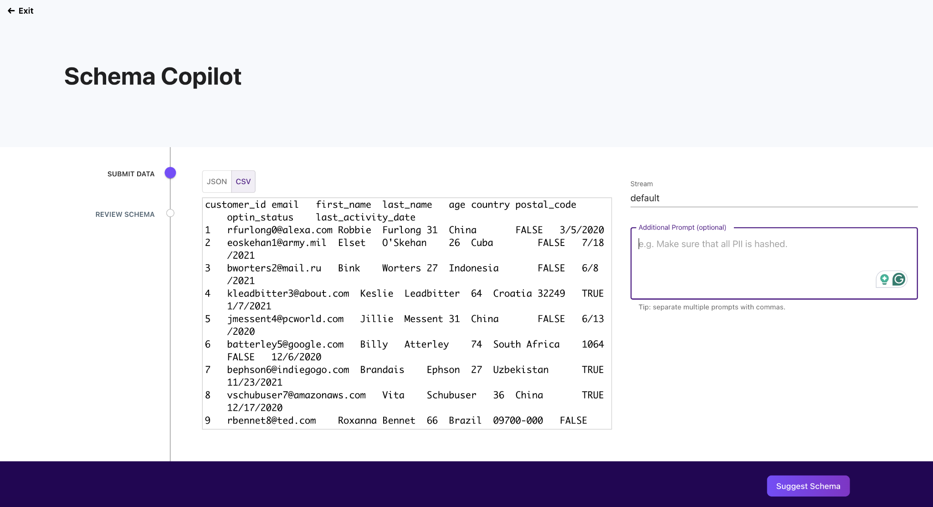The width and height of the screenshot is (933, 507).
Task: Click the Suggest Schema button
Action: coord(808,486)
